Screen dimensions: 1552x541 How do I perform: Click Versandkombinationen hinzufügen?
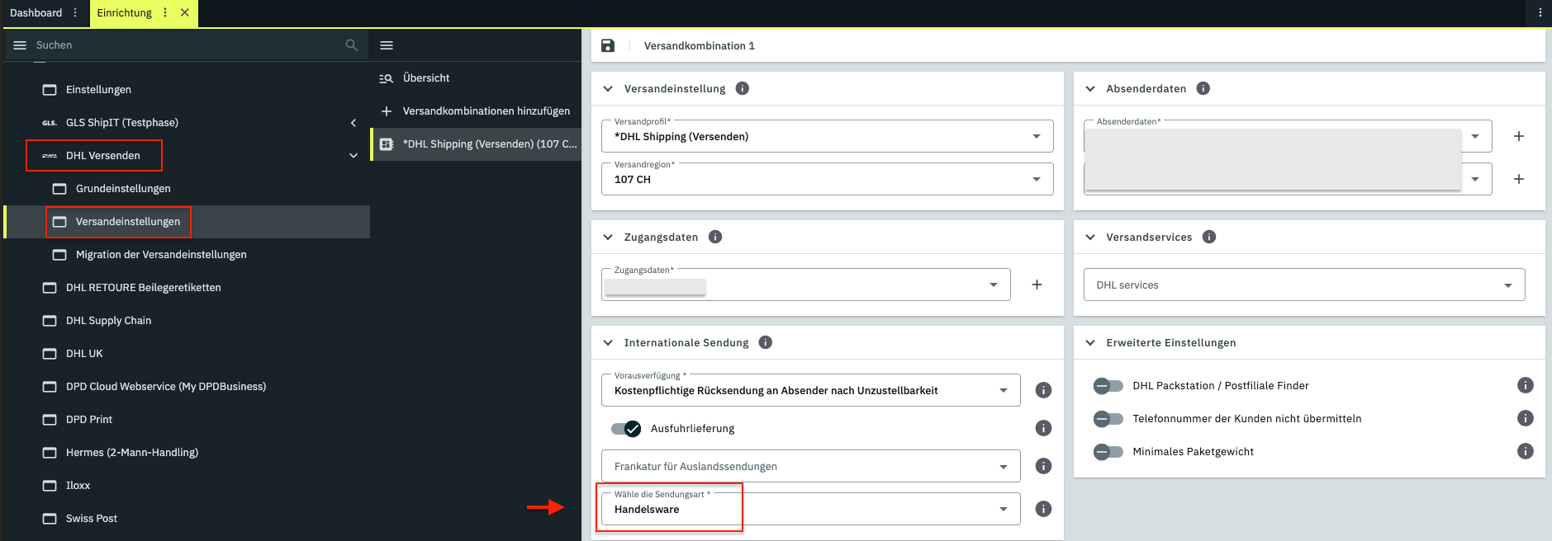click(x=486, y=111)
